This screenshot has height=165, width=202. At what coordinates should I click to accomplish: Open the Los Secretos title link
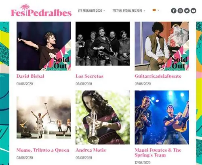89,76
